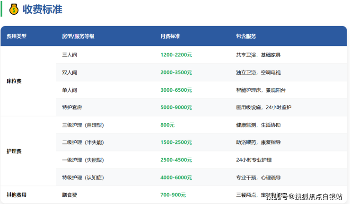The height and width of the screenshot is (204, 350).
Task: Click the 搜狐号@搜狐焦点白银站 watermark
Action: [x=304, y=196]
